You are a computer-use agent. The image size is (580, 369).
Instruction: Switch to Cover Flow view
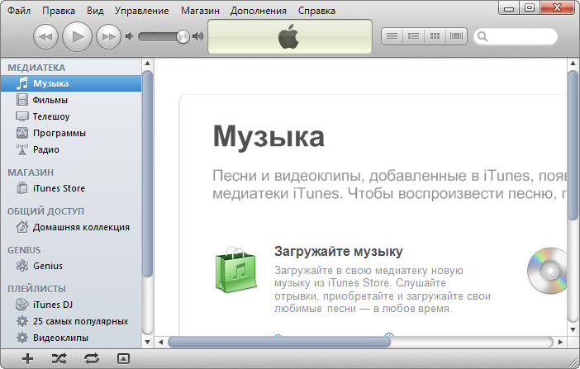pyautogui.click(x=456, y=35)
